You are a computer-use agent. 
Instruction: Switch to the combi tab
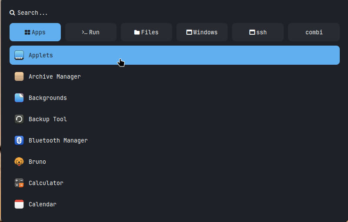314,32
